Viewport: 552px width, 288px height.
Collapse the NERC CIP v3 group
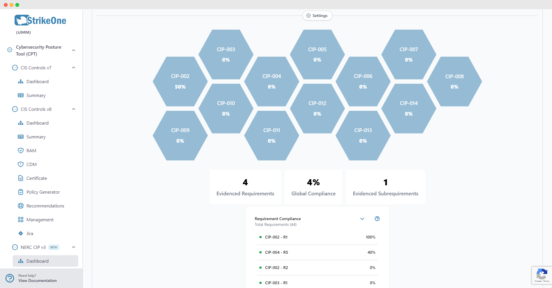tap(74, 247)
